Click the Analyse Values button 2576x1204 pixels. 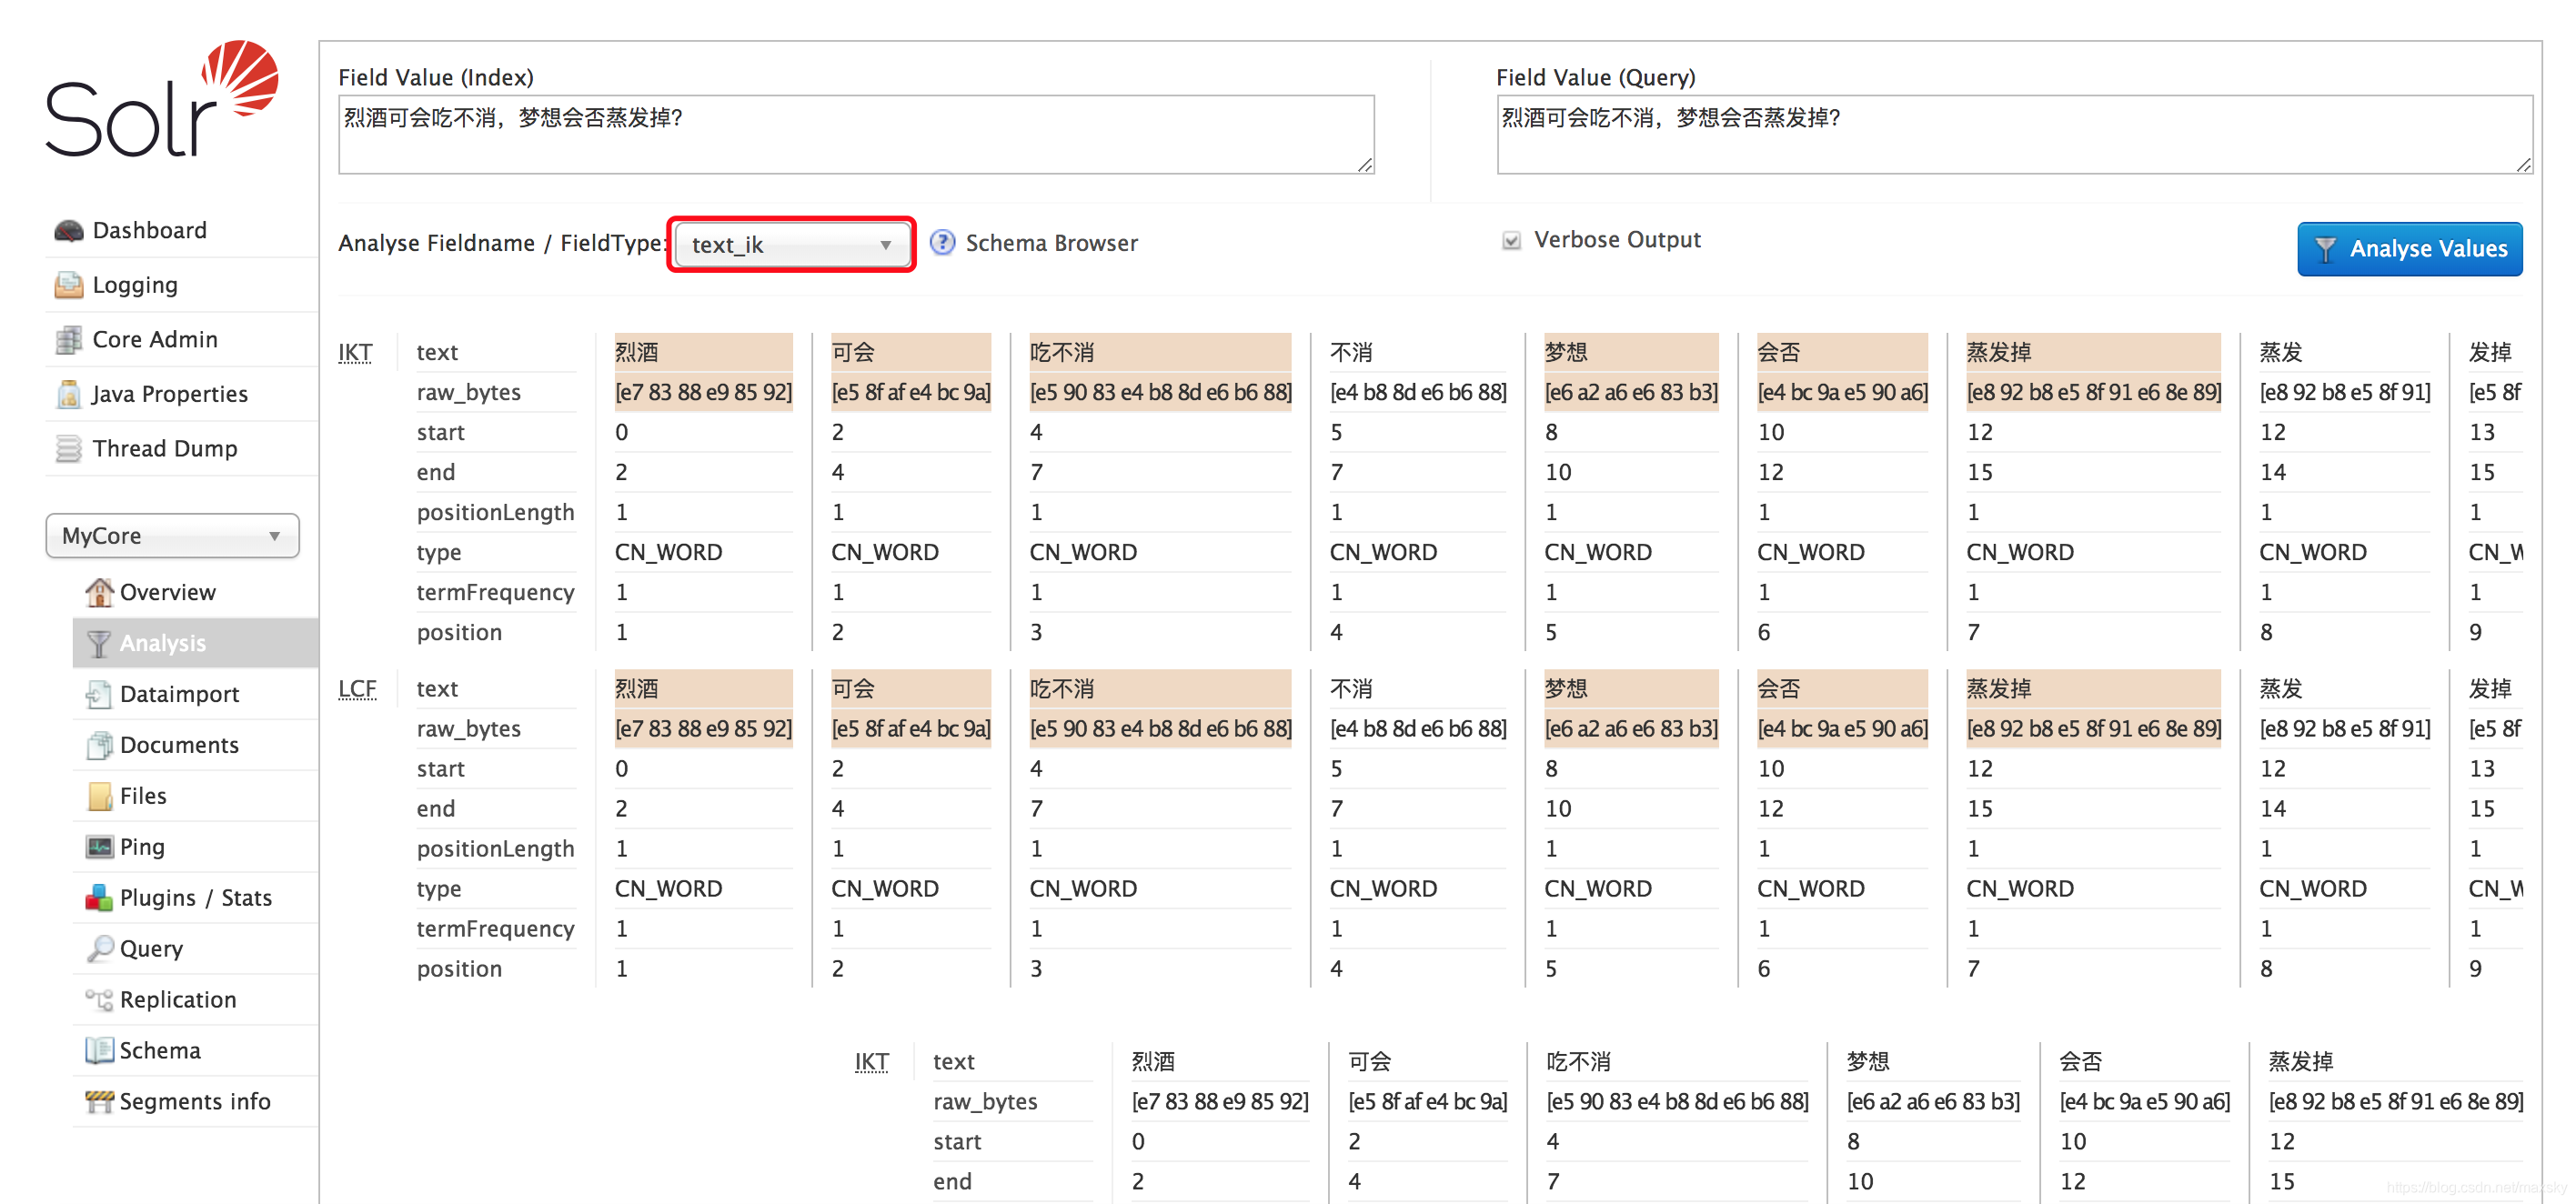click(x=2409, y=249)
